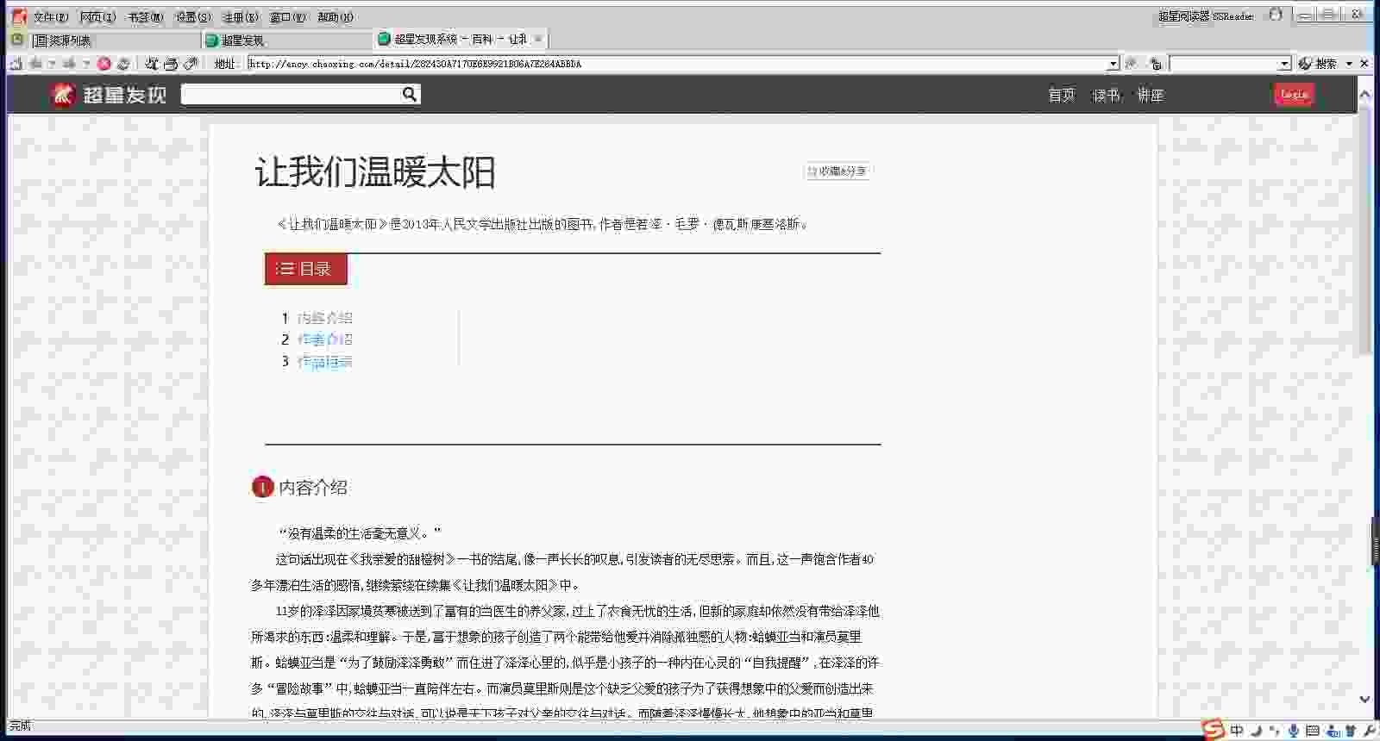
Task: Click the back navigation arrow
Action: tap(35, 63)
